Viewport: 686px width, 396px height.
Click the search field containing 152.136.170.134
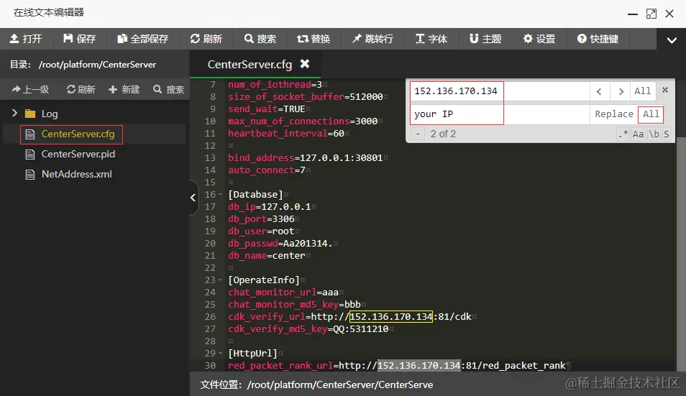(500, 91)
